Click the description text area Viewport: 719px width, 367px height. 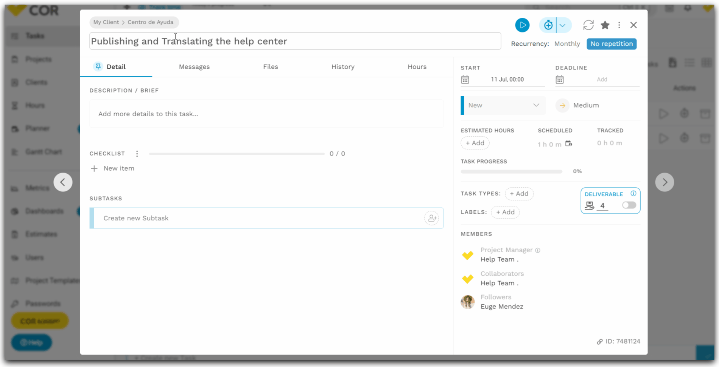[266, 114]
